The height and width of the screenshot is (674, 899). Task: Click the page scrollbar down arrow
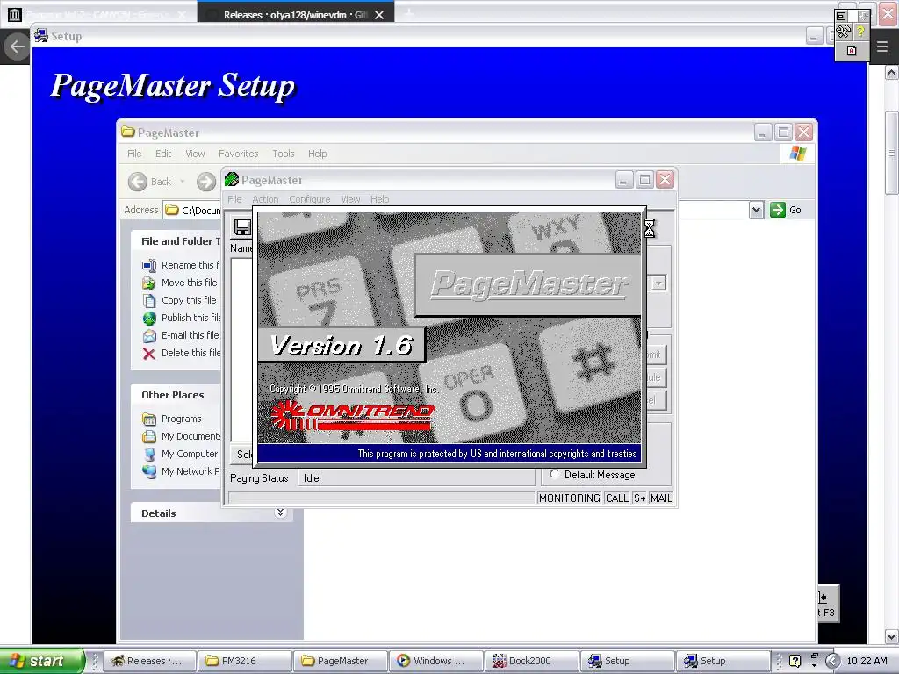click(892, 636)
